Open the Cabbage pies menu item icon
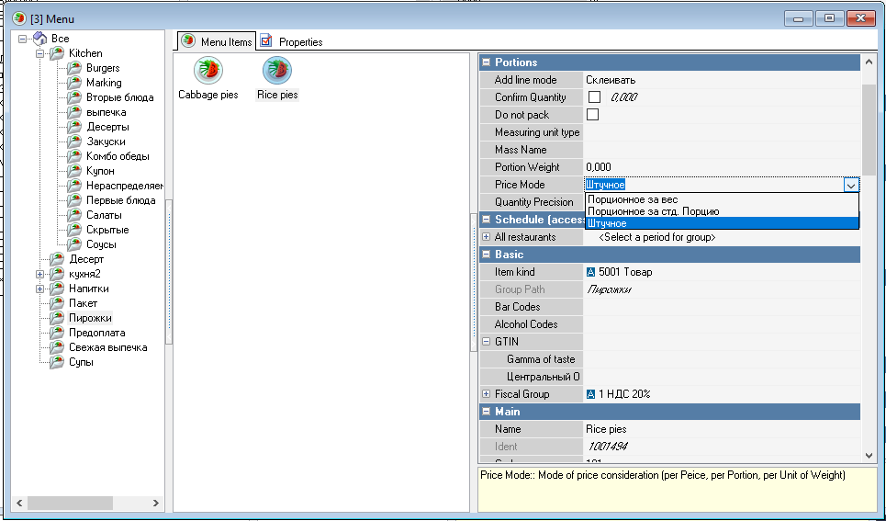This screenshot has width=886, height=521. coord(208,71)
